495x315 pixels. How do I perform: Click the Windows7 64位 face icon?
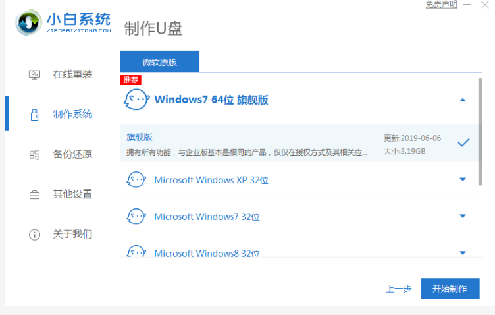(135, 100)
